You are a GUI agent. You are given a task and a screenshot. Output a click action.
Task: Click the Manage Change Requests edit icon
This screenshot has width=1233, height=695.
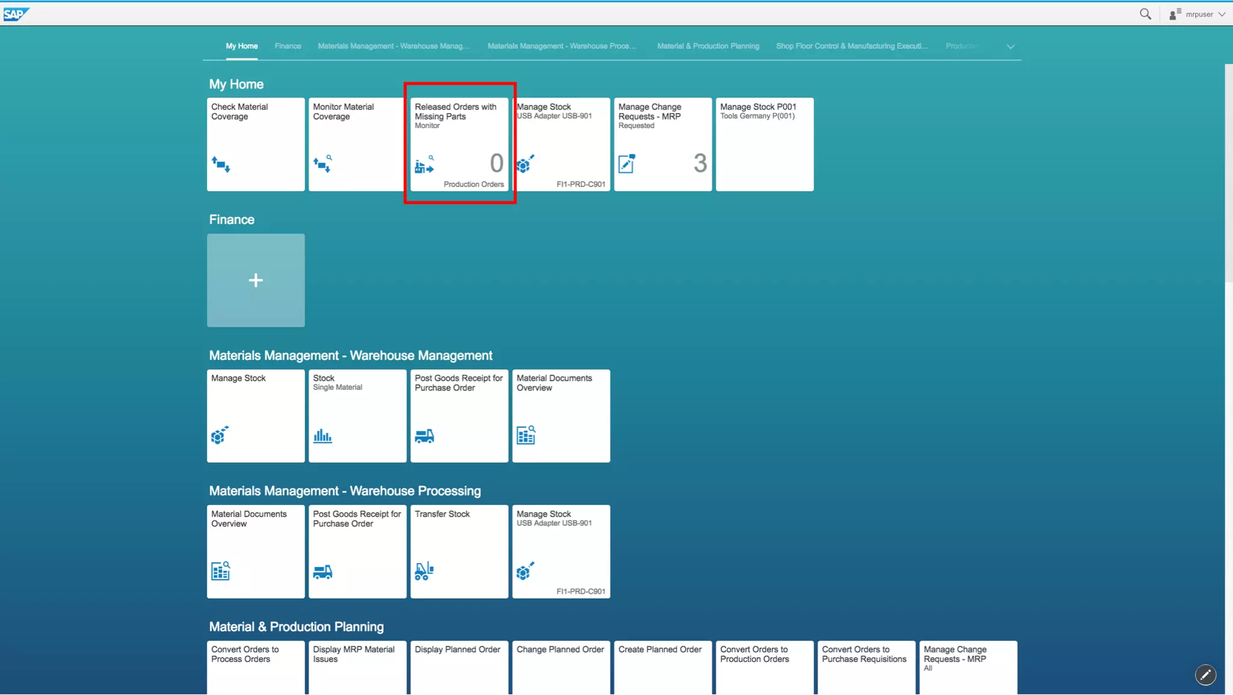pos(627,164)
